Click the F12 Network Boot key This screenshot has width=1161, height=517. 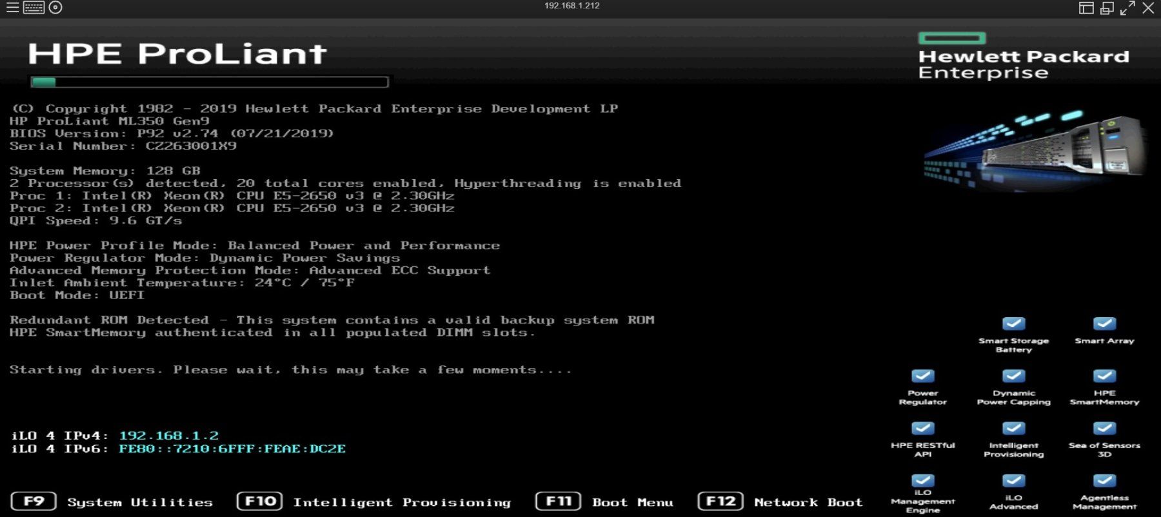[720, 502]
